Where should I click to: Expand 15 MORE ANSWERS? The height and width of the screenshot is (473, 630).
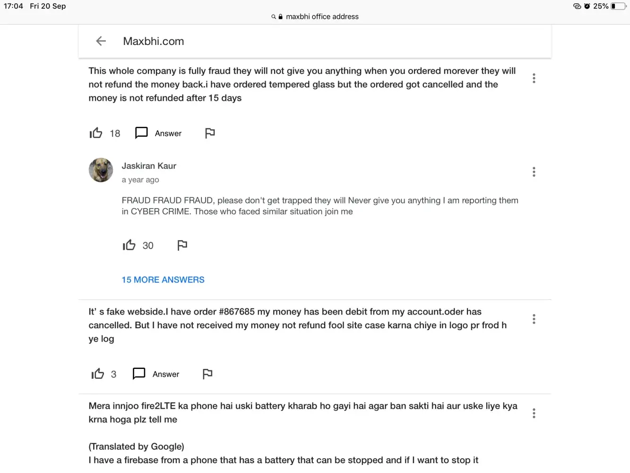(163, 280)
